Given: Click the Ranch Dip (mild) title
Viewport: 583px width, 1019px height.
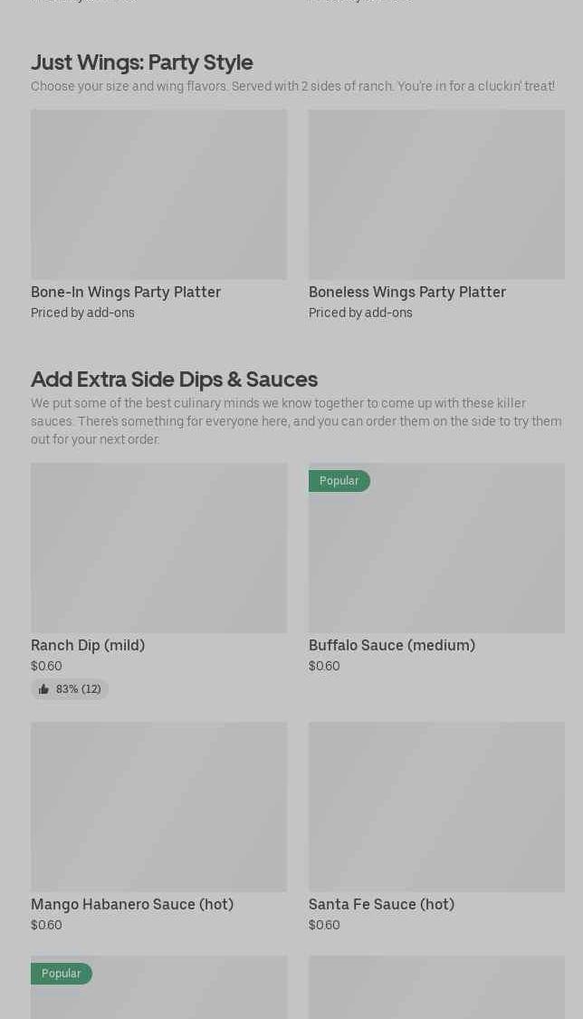Looking at the screenshot, I should pos(88,645).
